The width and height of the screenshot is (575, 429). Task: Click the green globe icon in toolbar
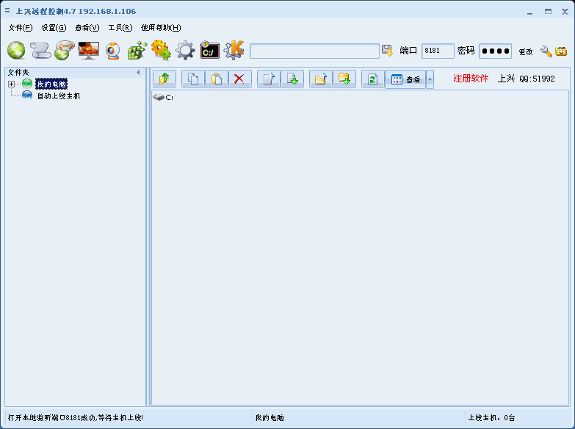(16, 51)
